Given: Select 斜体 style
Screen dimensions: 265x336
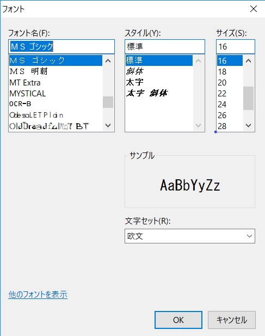Looking at the screenshot, I should (159, 71).
